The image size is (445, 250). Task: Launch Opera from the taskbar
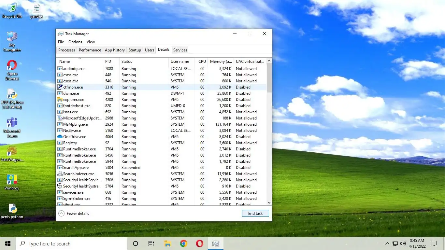coord(199,243)
